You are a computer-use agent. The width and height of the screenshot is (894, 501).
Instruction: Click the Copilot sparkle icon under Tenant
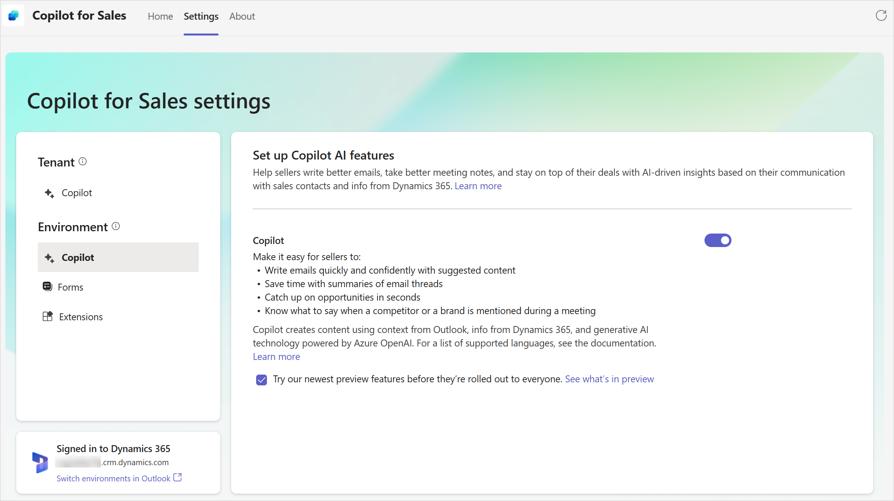[49, 193]
